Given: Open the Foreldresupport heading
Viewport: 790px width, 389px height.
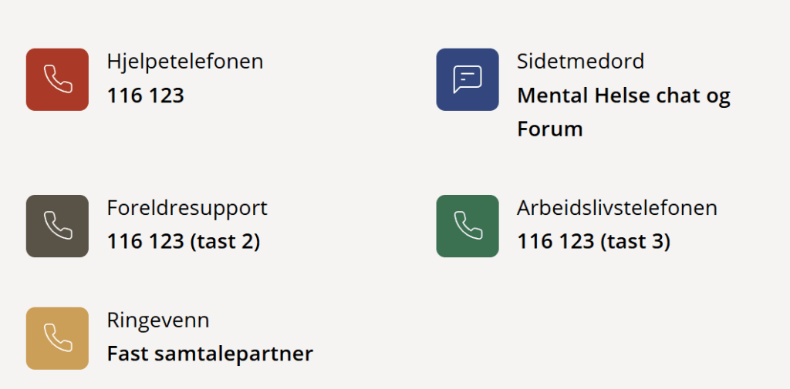Looking at the screenshot, I should pos(187,208).
